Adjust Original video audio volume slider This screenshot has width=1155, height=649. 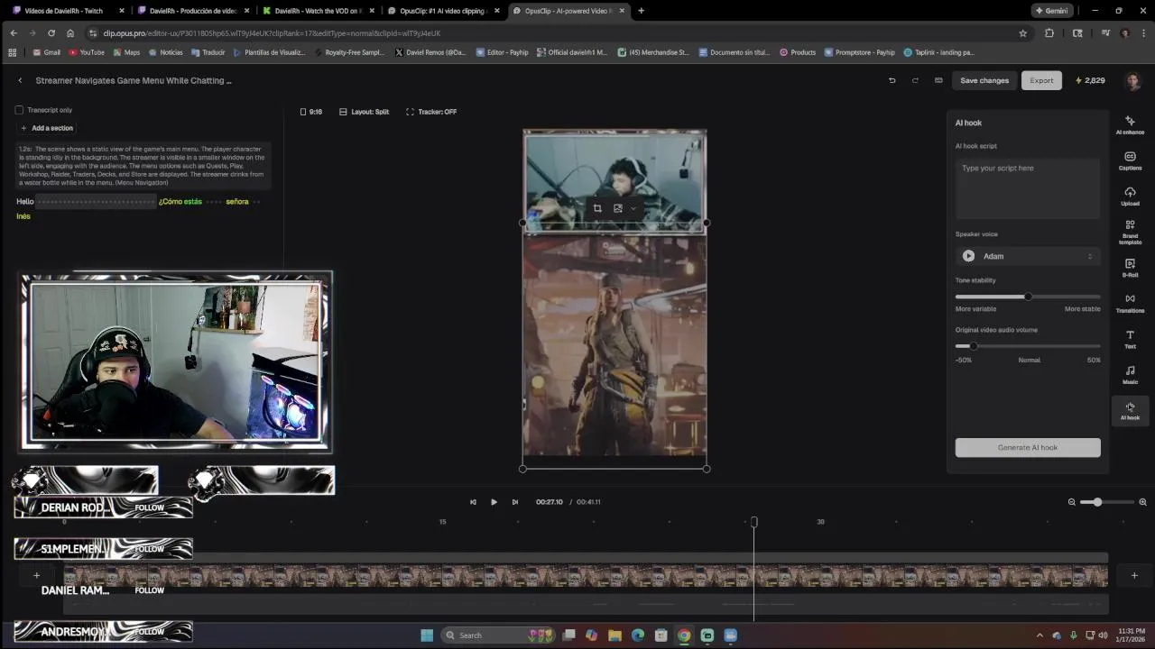click(x=1028, y=346)
